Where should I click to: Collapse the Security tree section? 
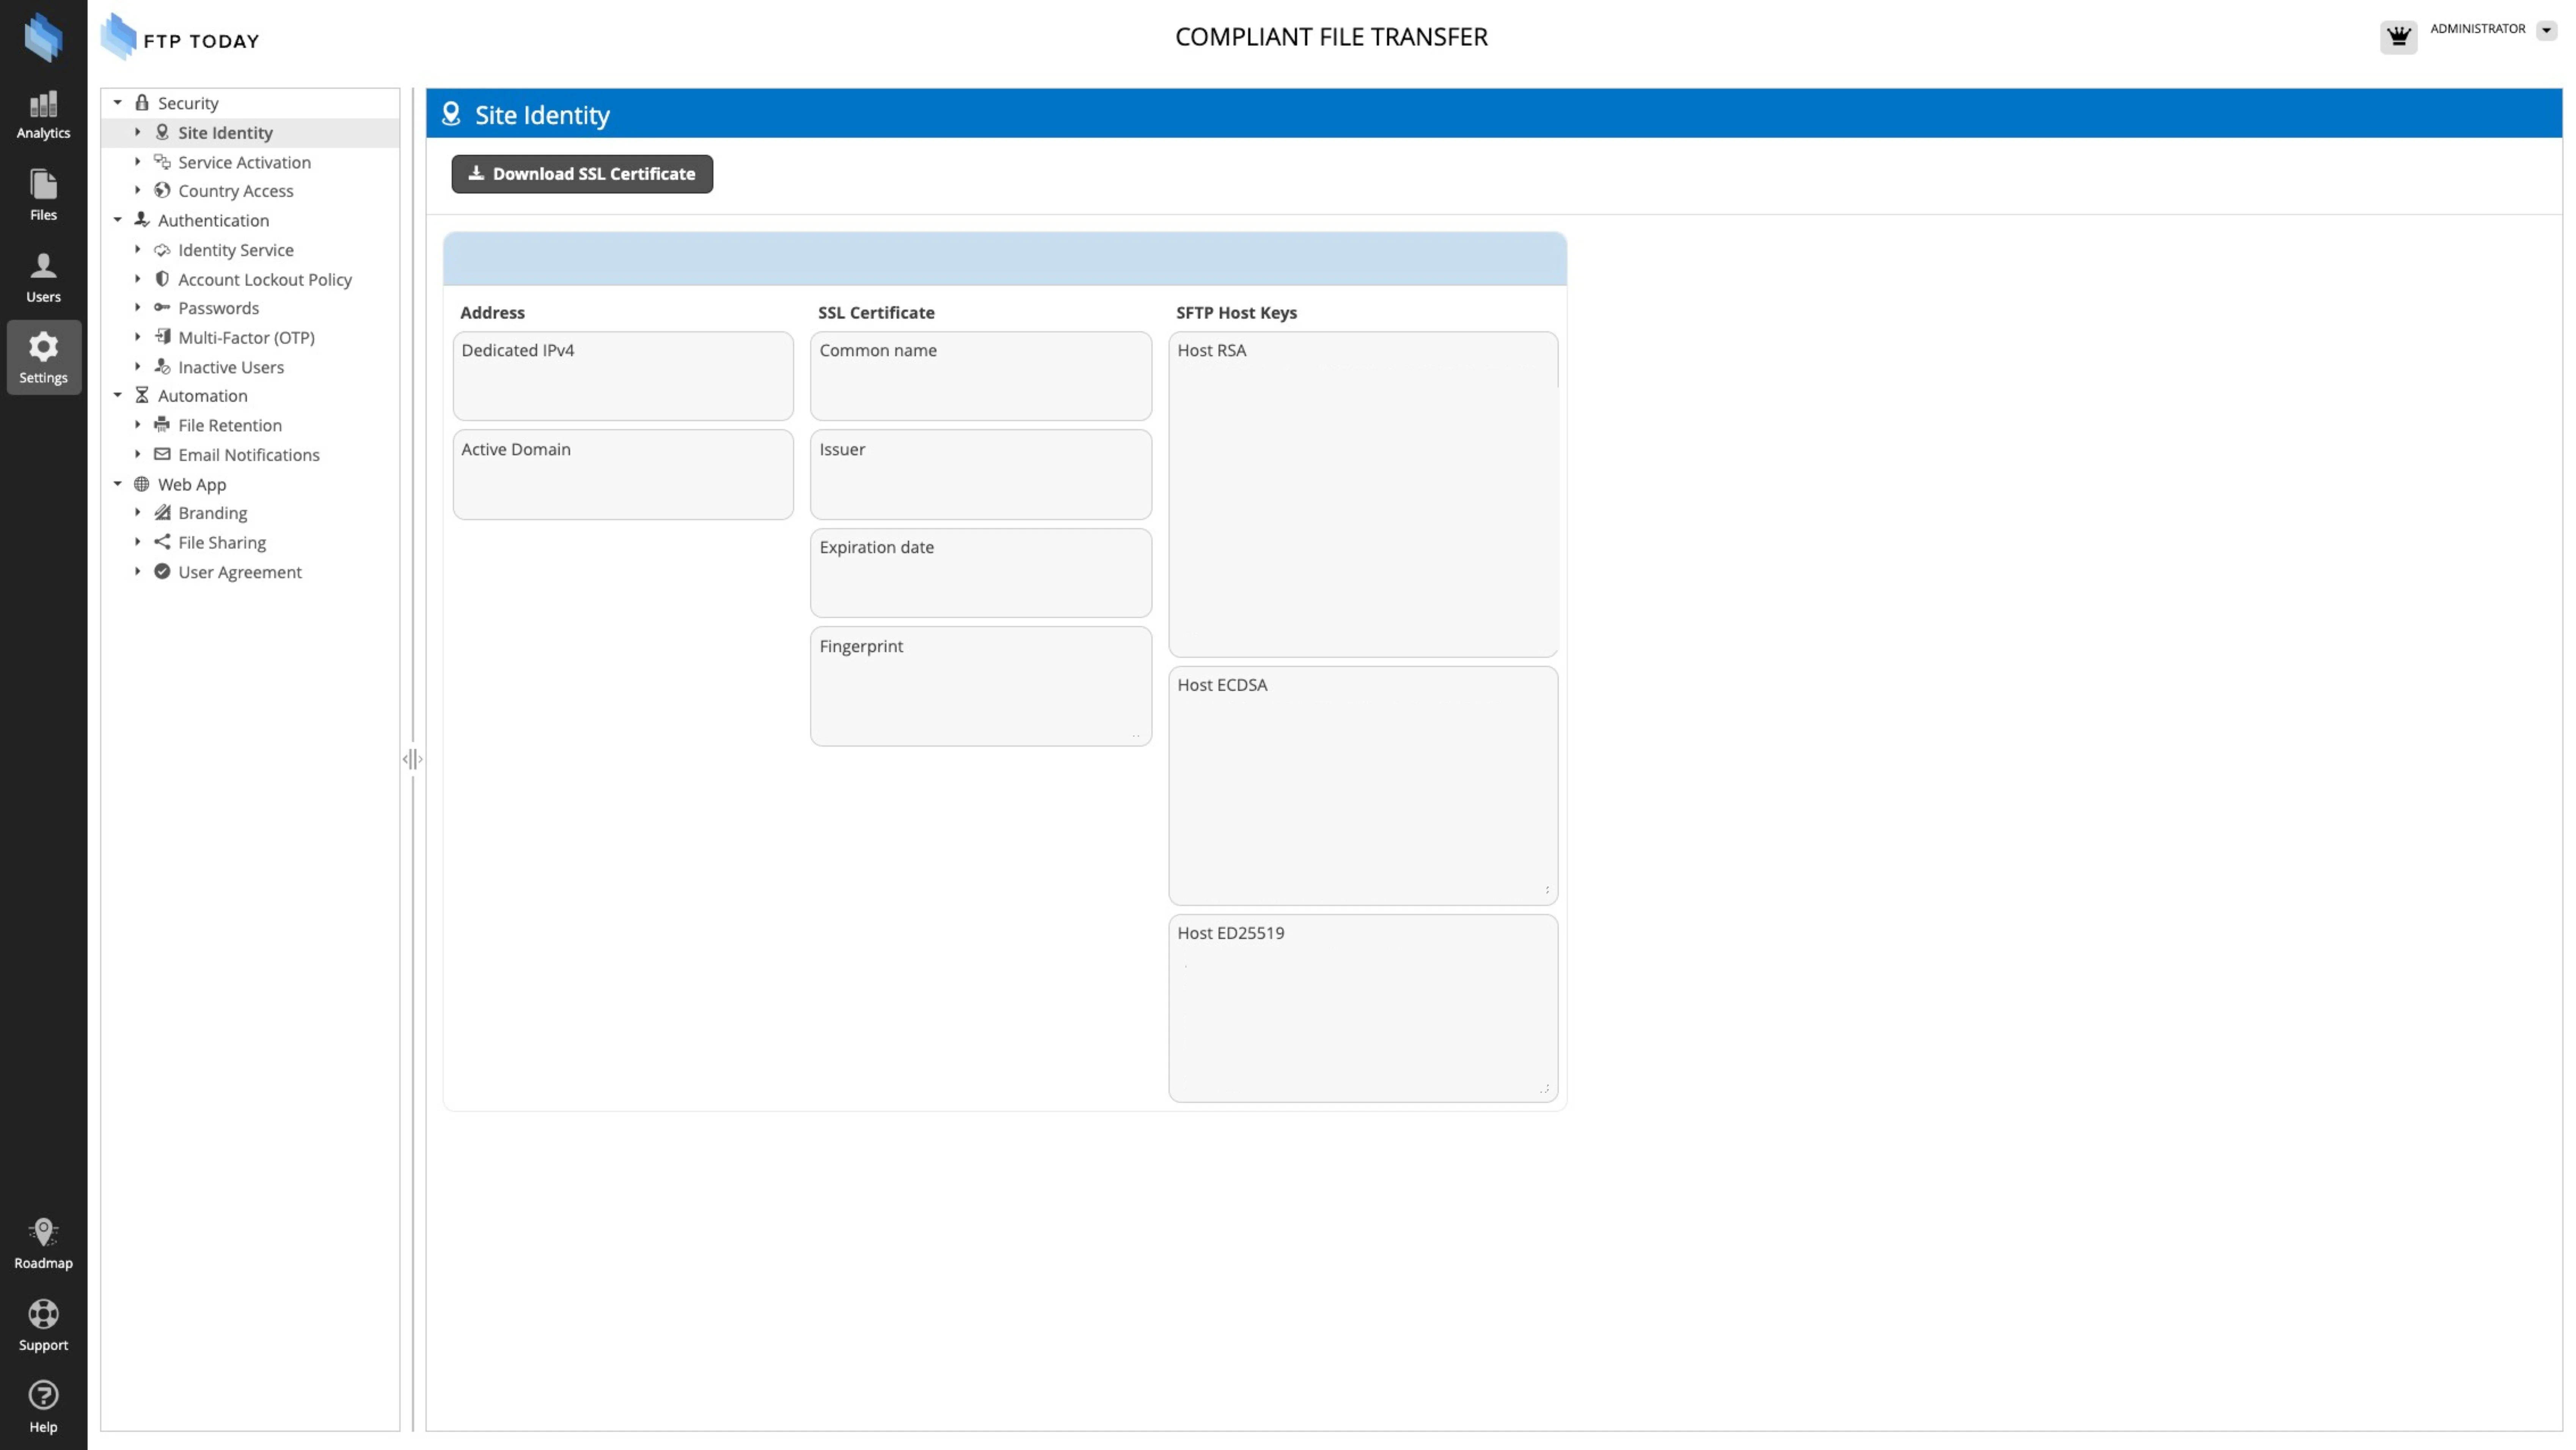[118, 103]
